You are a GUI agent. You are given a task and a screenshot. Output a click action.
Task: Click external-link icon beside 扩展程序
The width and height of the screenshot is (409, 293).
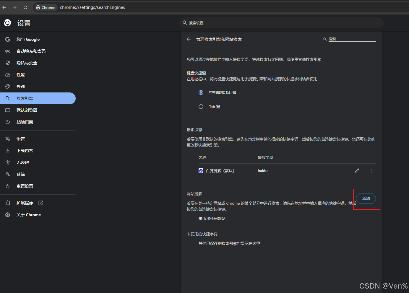point(41,203)
